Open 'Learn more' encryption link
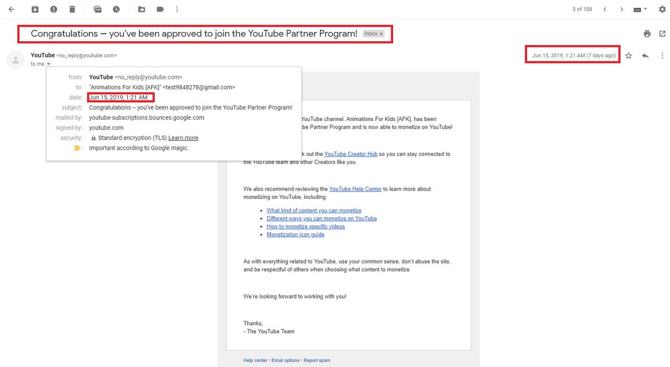Screen dimensions: 670x367 pos(183,138)
